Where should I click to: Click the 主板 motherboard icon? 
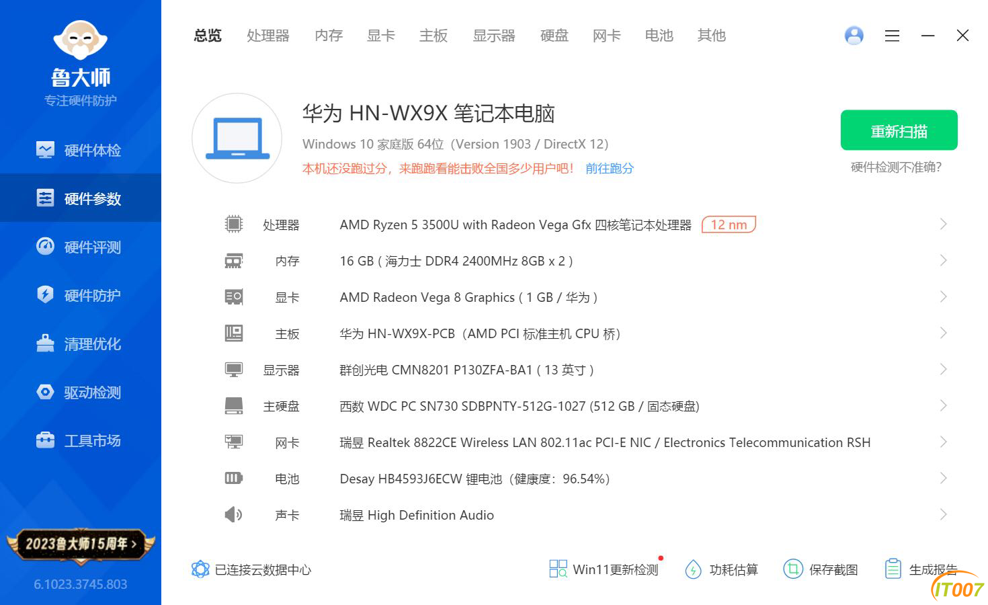(233, 333)
